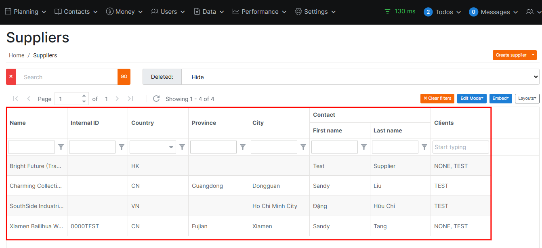The image size is (542, 248).
Task: Go to the previous page icon
Action: click(29, 99)
